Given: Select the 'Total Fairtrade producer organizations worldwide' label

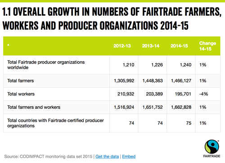Looking at the screenshot, I should click(46, 65).
